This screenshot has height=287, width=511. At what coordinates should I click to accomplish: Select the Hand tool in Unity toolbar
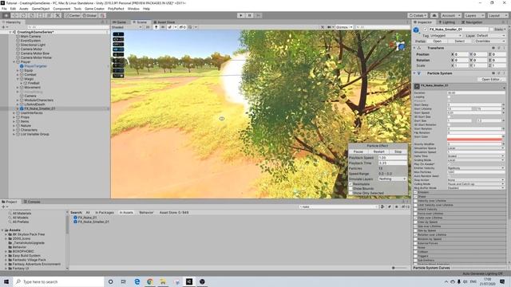[x=6, y=15]
